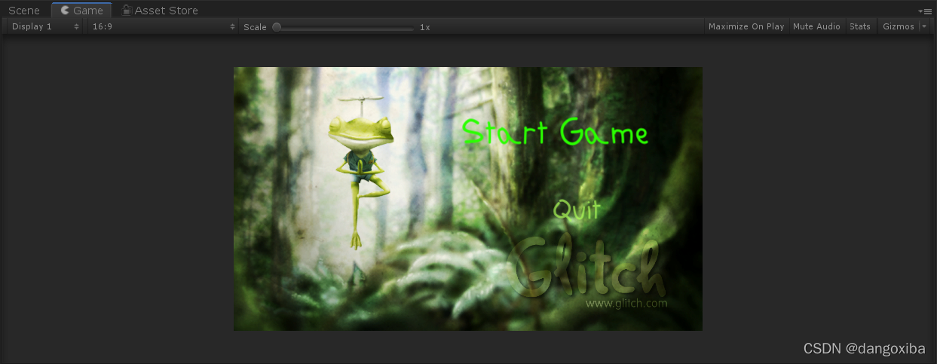Open the panel options menu icon
Image resolution: width=937 pixels, height=364 pixels.
coord(926,11)
